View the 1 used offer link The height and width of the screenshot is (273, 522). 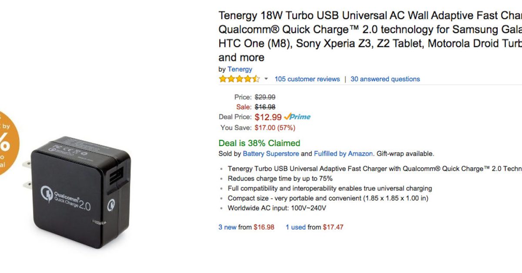(295, 227)
